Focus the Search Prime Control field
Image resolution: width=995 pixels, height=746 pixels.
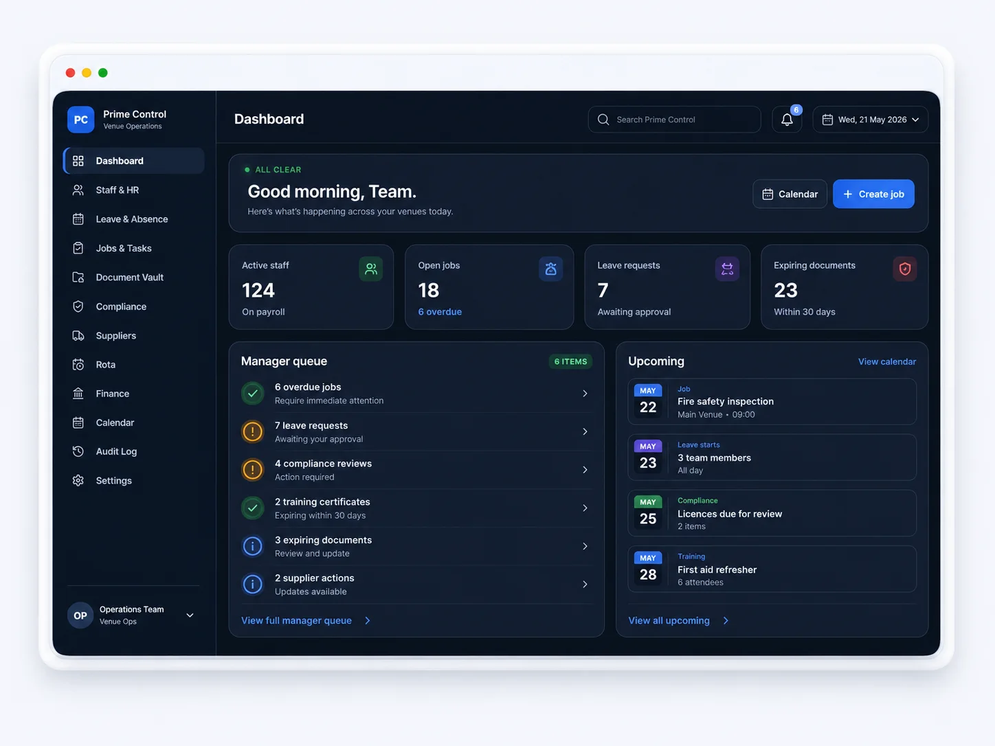[x=674, y=120]
